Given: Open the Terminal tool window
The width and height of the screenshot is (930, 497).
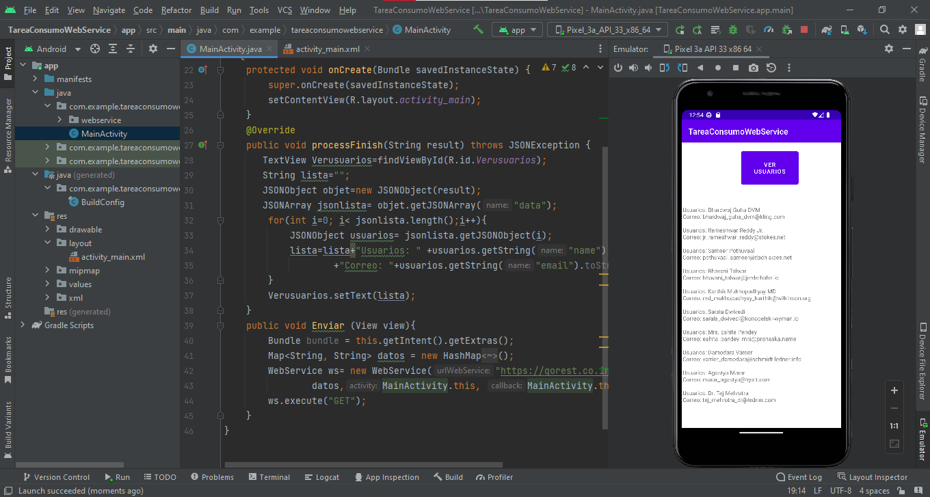Looking at the screenshot, I should coord(269,477).
